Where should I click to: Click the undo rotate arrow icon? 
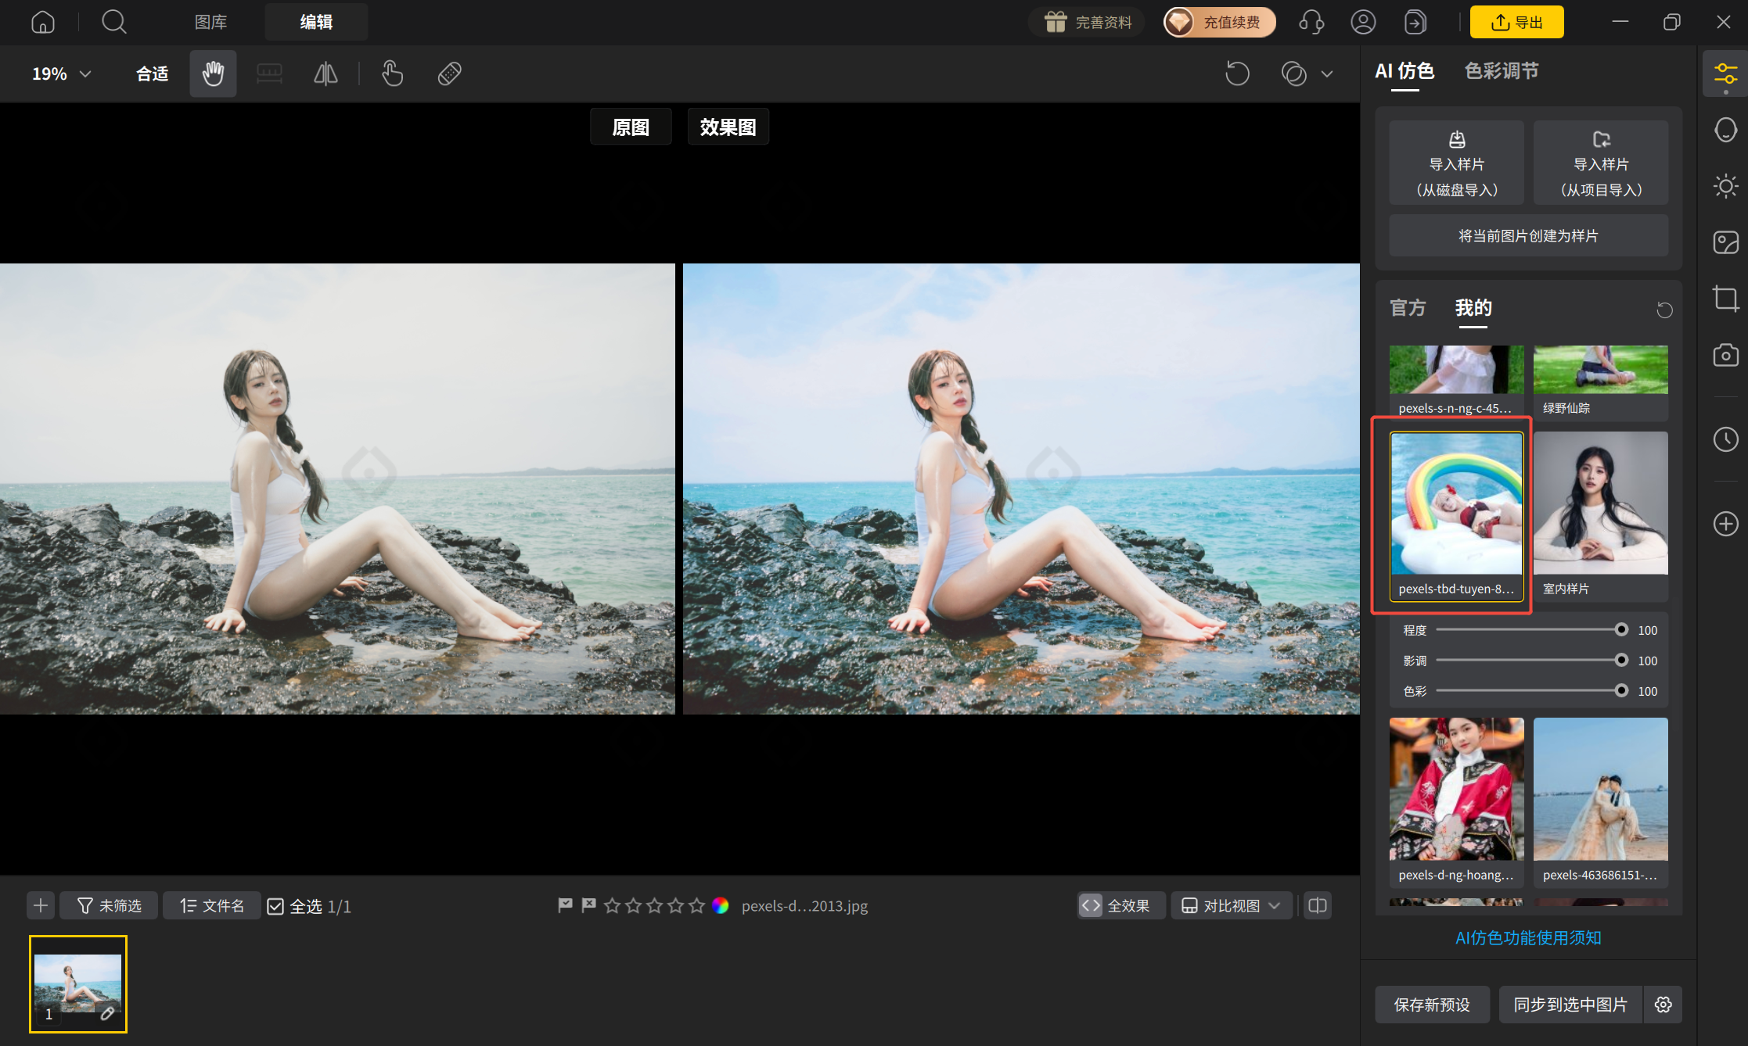coord(1237,73)
